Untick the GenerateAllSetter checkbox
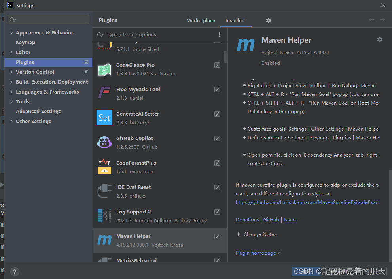The image size is (392, 279). 217,114
